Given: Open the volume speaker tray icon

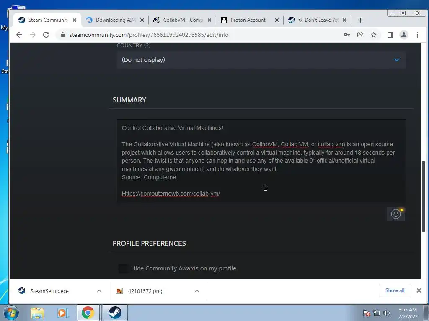Looking at the screenshot, I should click(386, 313).
